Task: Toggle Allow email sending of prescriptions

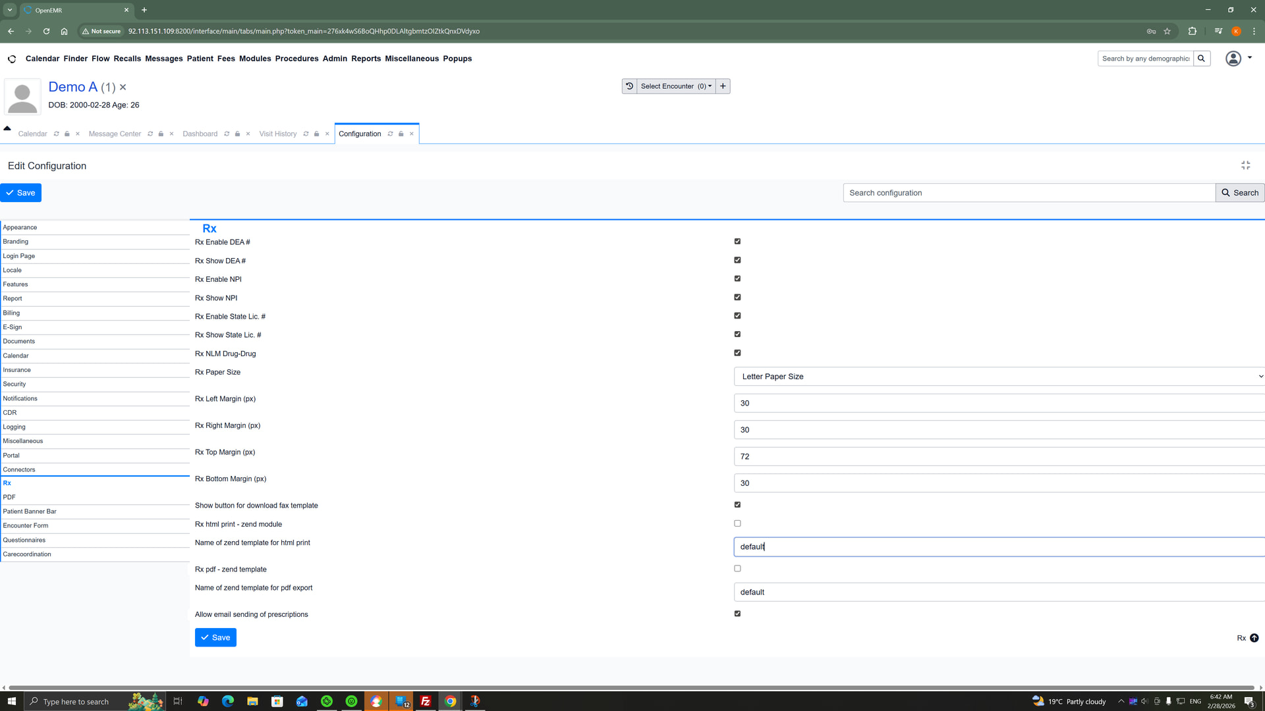Action: [x=737, y=614]
